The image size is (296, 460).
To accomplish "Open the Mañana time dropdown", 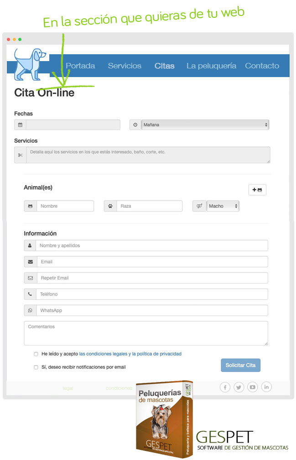I will pos(205,125).
